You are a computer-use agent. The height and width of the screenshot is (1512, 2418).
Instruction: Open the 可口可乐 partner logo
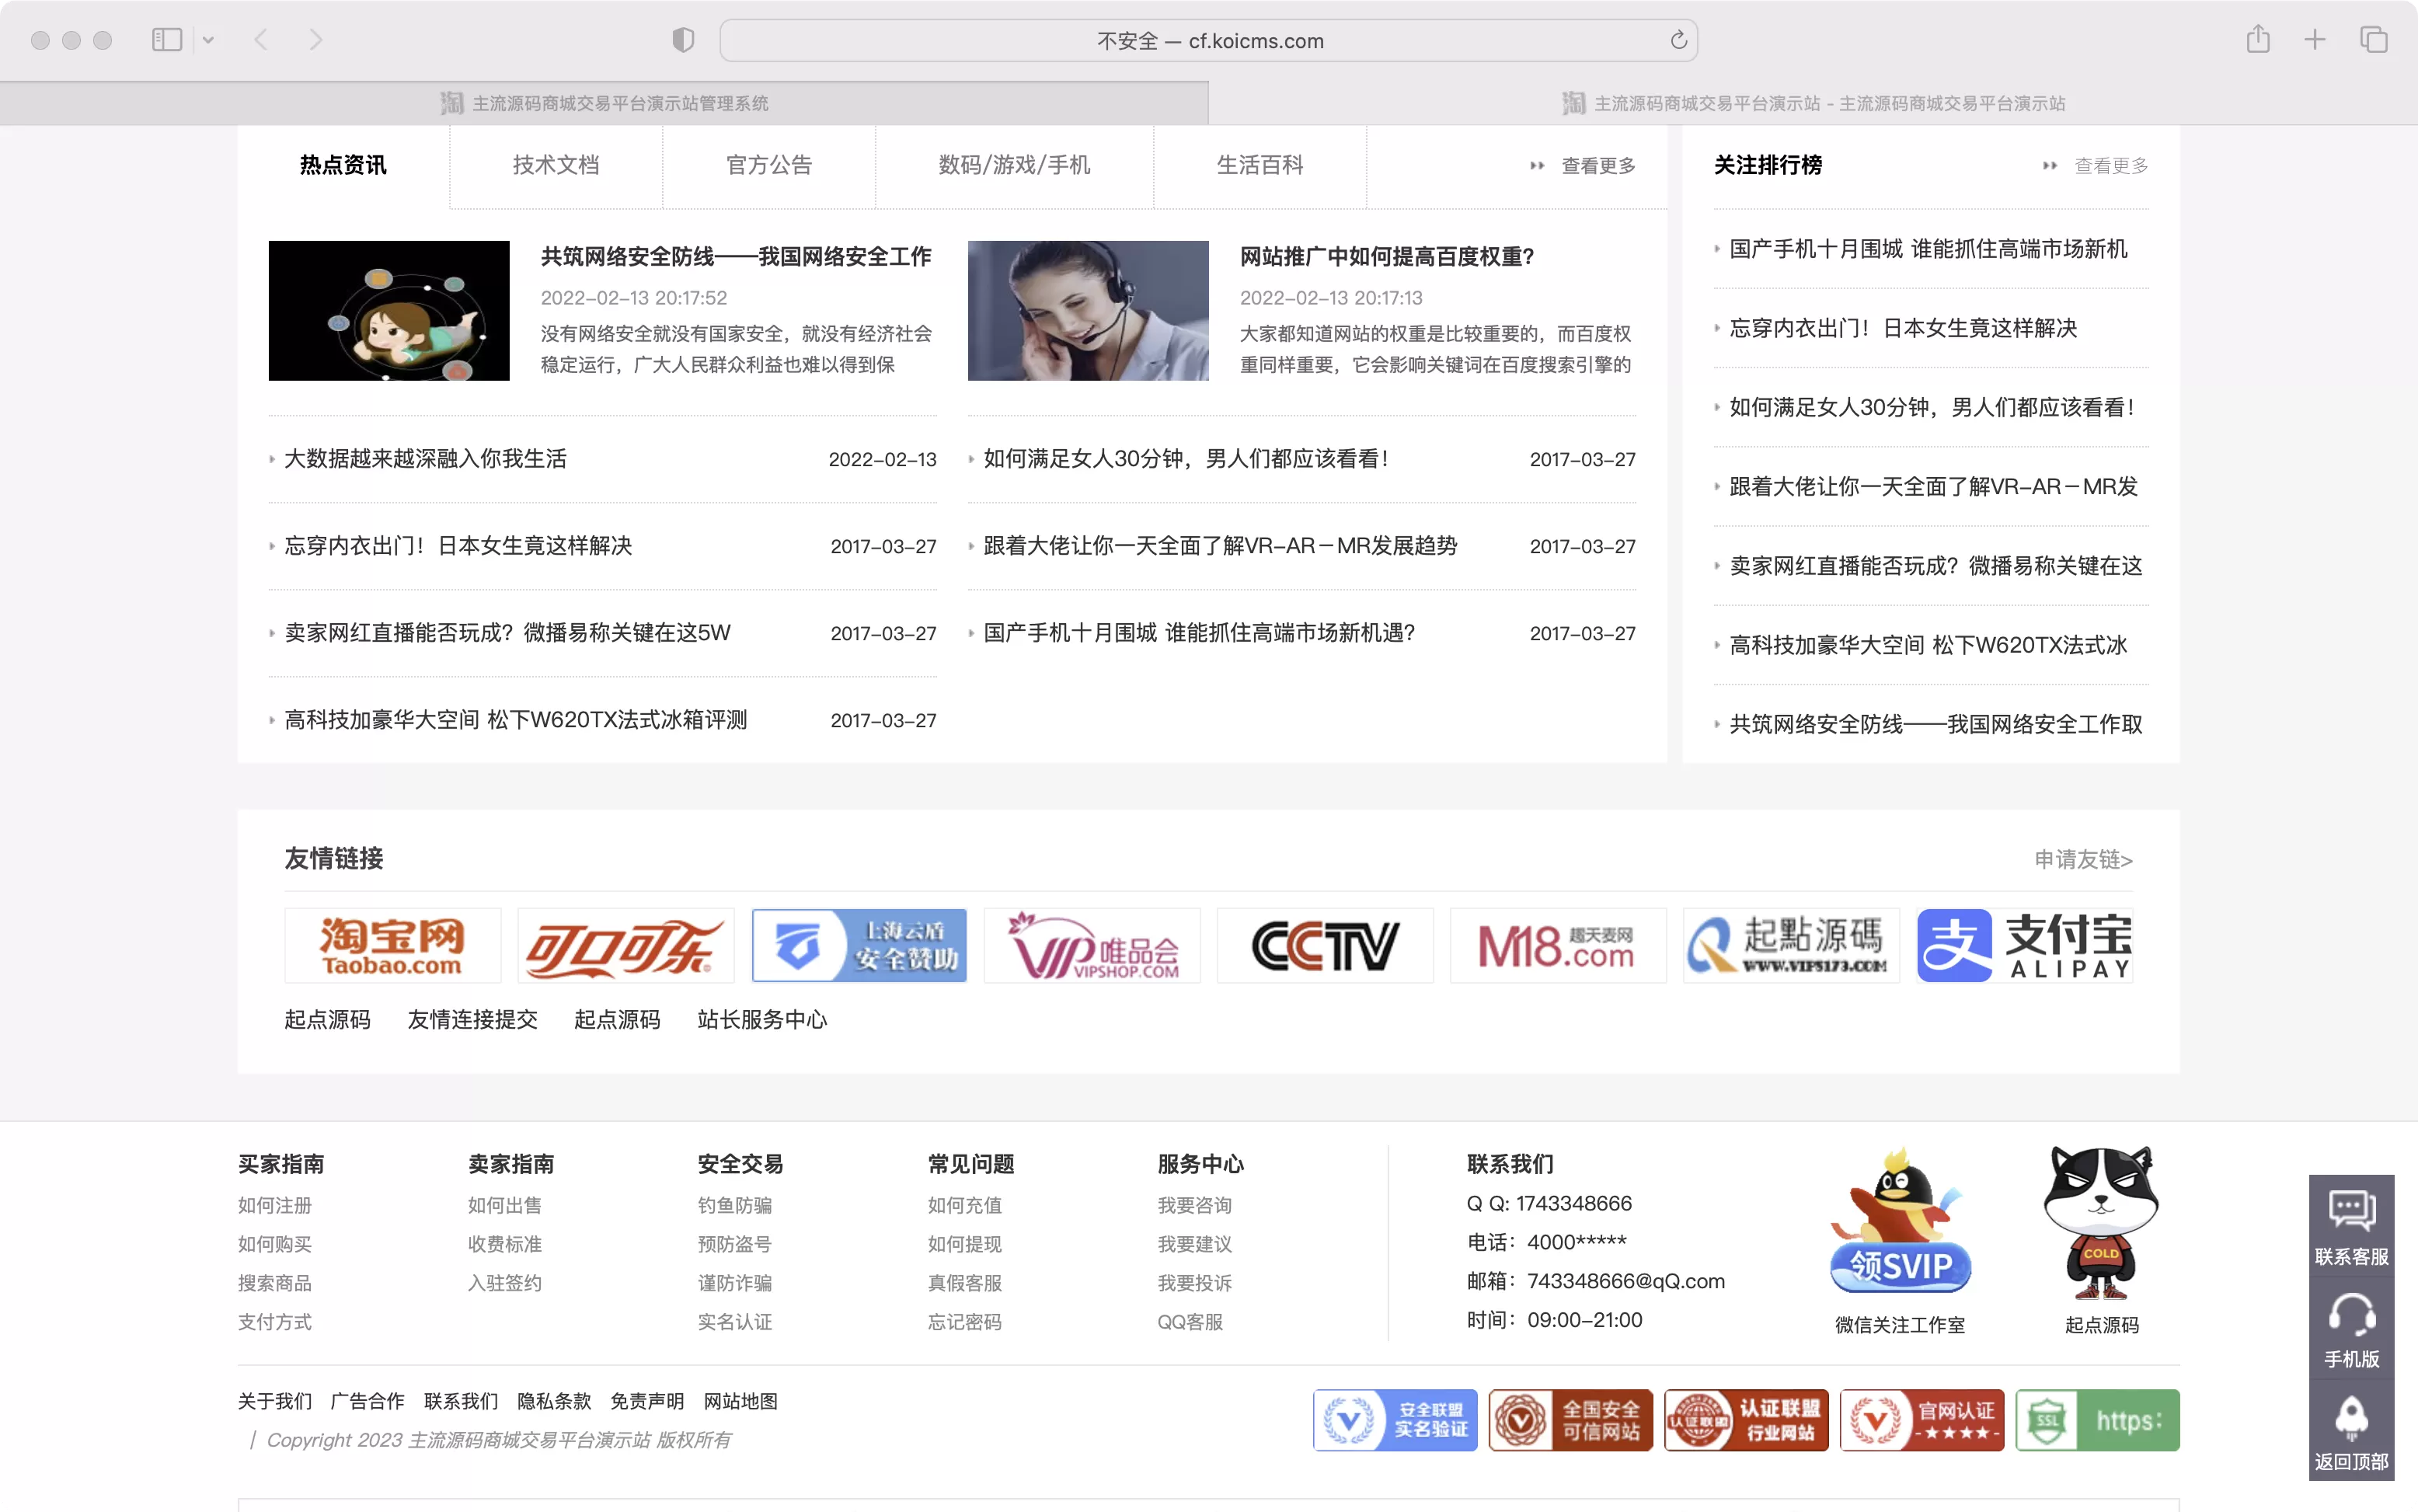626,946
